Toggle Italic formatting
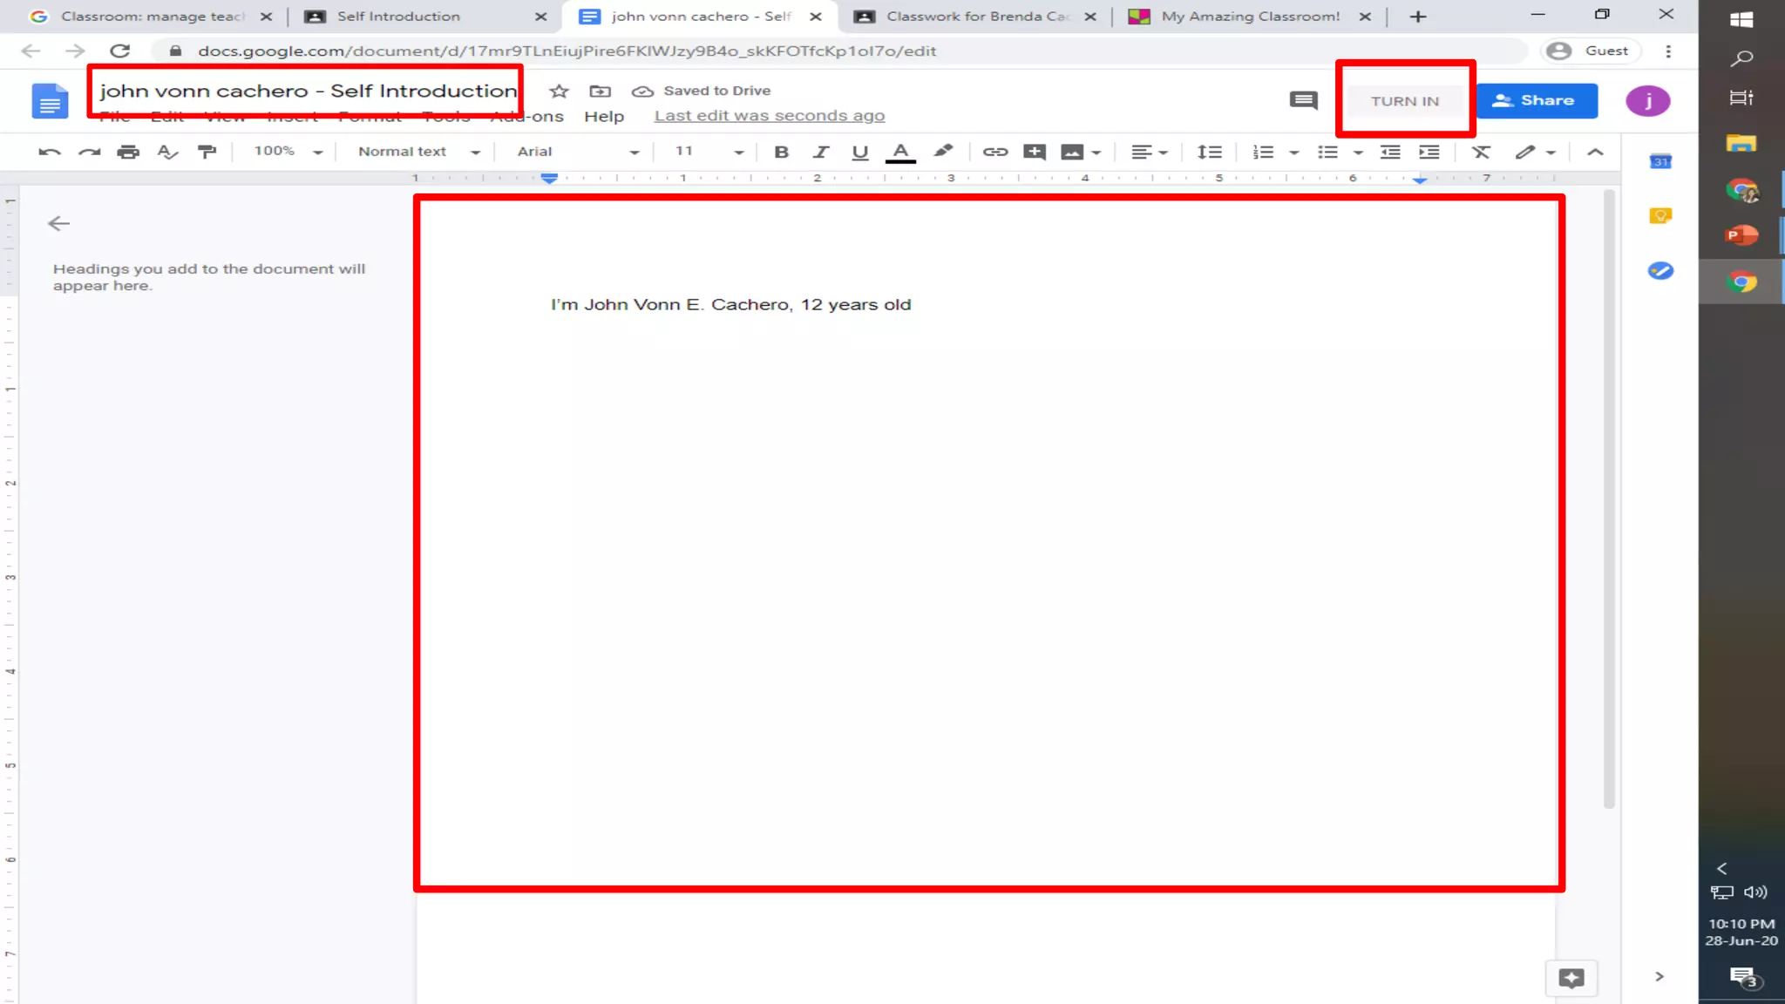 [820, 152]
